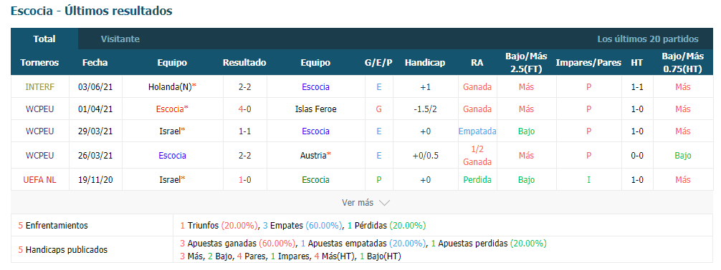Click the Handicap column header
The image size is (721, 270).
pyautogui.click(x=425, y=63)
